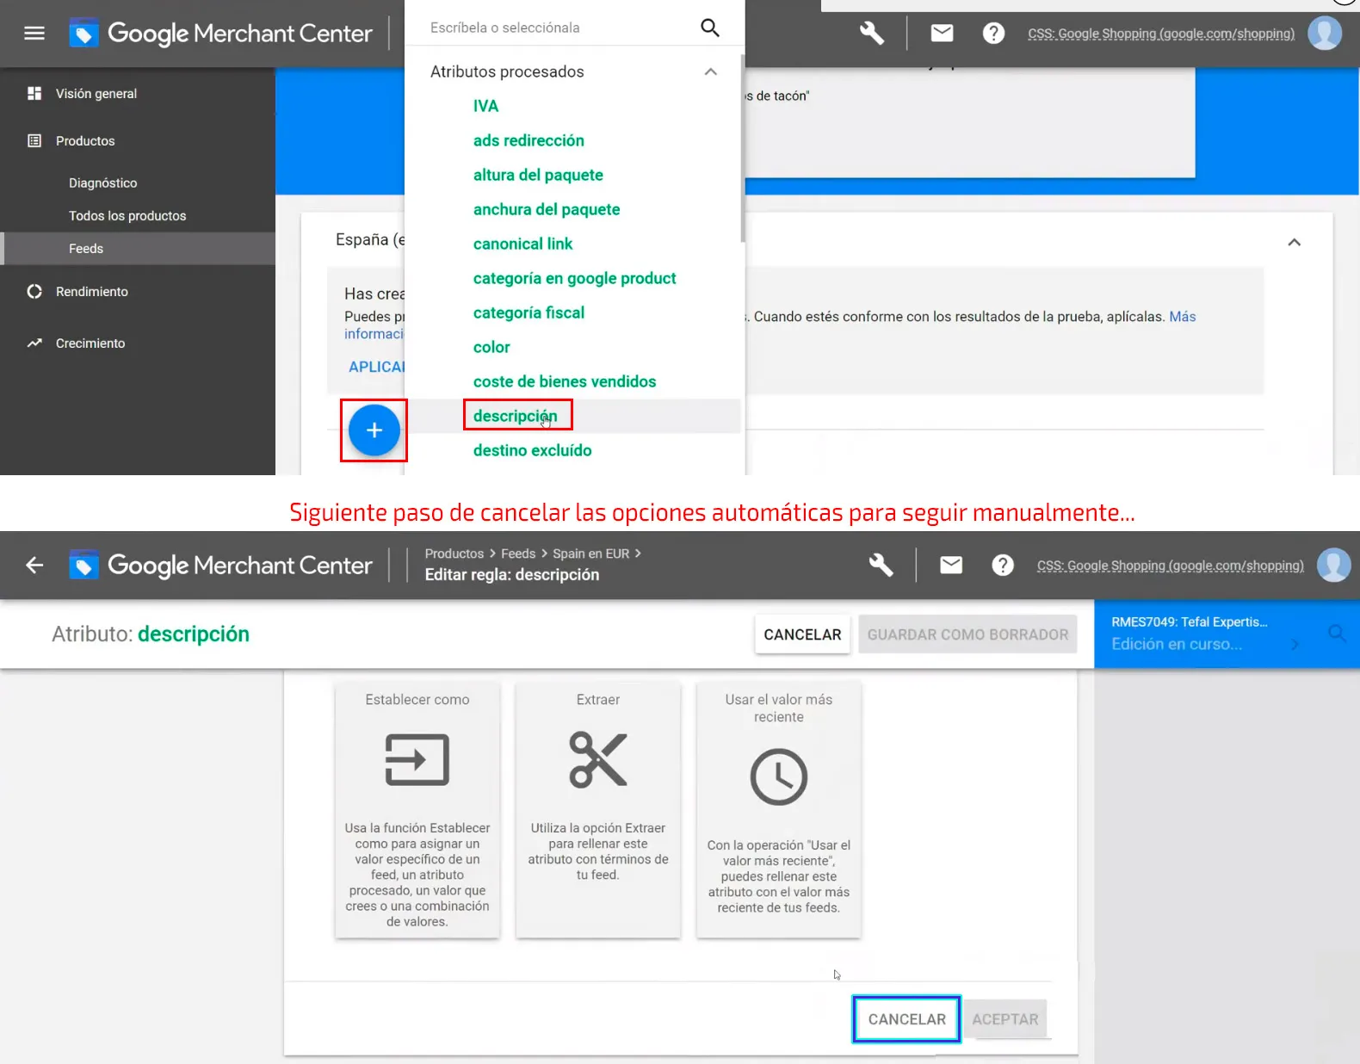
Task: Open the mail icon above the attribute list screen
Action: pos(943,34)
